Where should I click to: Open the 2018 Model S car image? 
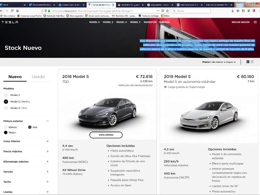(x=107, y=112)
